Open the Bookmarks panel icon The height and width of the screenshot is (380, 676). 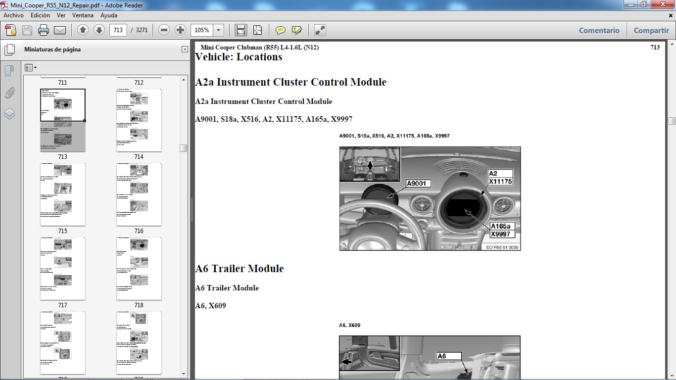tap(9, 71)
